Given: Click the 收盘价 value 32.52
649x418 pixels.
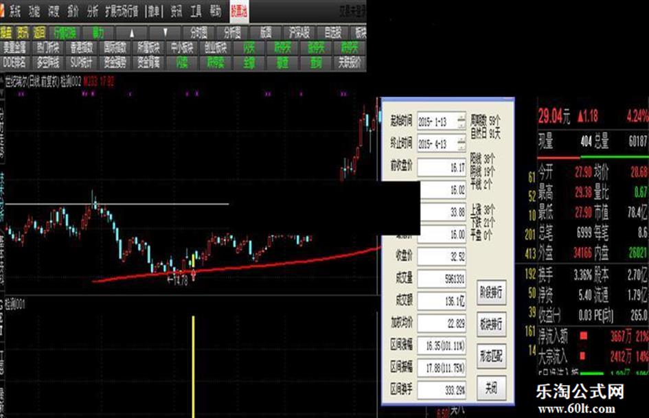Looking at the screenshot, I should click(441, 257).
